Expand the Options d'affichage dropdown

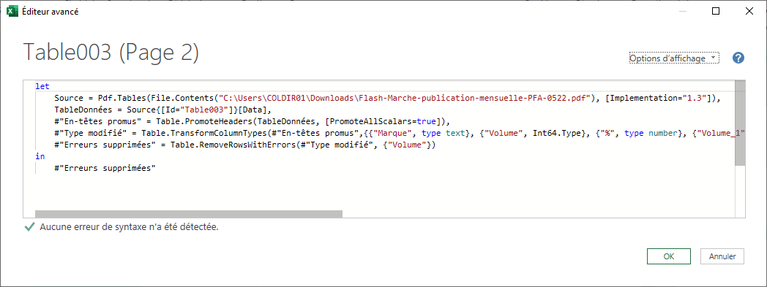click(x=674, y=58)
